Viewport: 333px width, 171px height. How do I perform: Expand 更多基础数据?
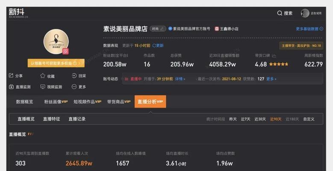point(309,29)
